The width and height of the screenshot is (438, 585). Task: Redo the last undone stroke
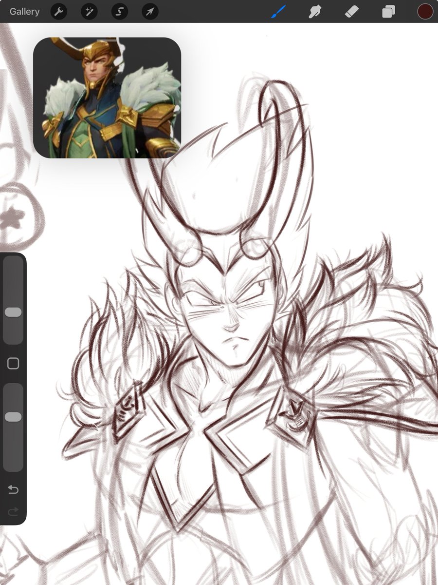coord(13,511)
